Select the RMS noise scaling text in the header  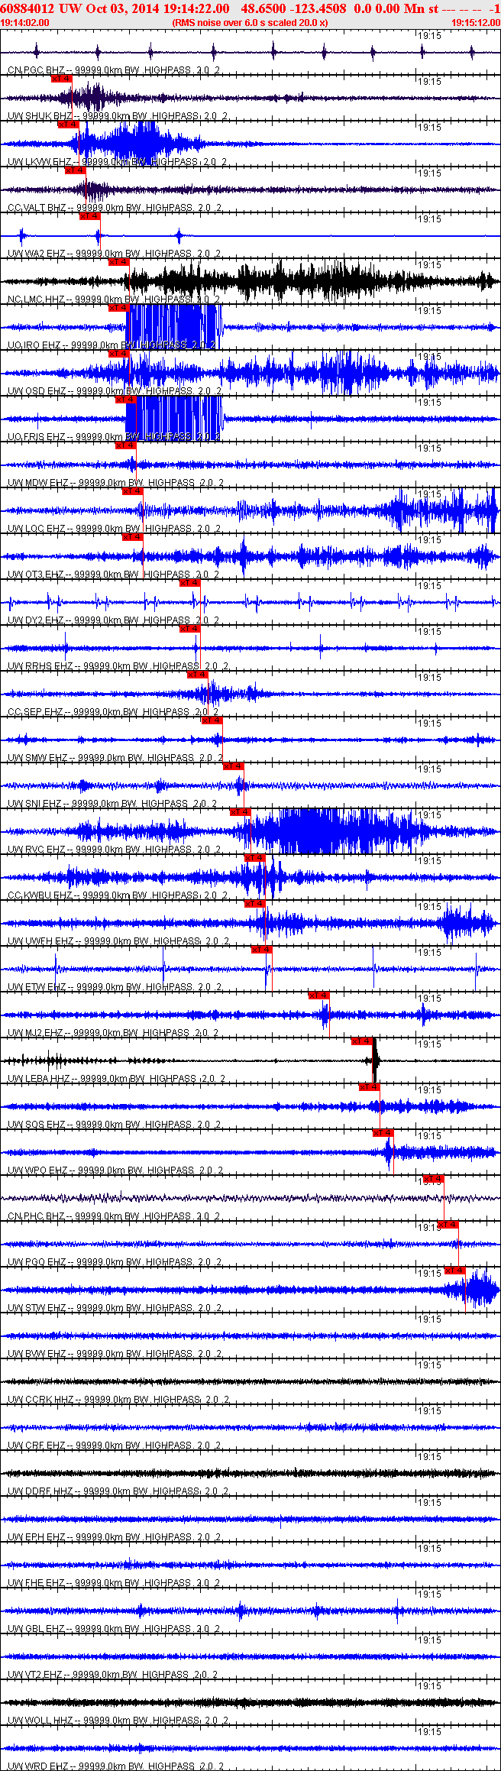[250, 23]
